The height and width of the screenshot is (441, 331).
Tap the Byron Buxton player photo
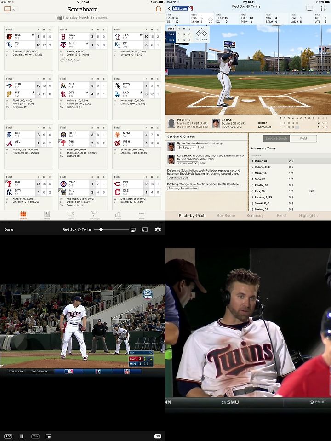point(171,146)
